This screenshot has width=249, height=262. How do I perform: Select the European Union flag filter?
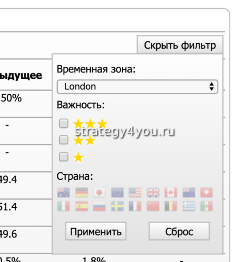(117, 192)
